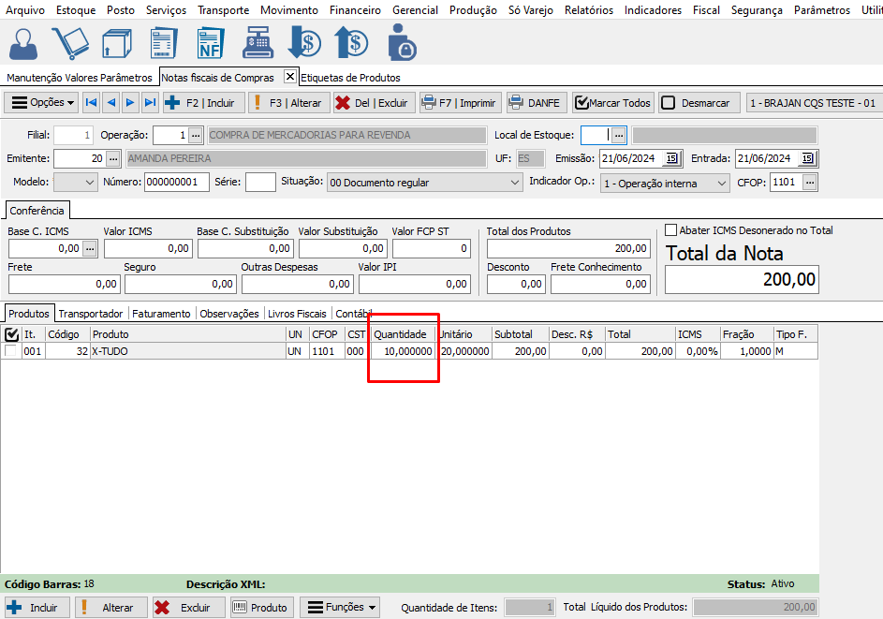Screen dimensions: 883x619
Task: Click the money up-arrow icon
Action: coord(351,43)
